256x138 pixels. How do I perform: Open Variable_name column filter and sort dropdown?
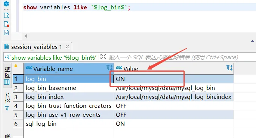point(110,68)
